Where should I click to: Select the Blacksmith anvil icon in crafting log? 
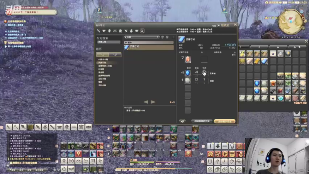point(104,31)
